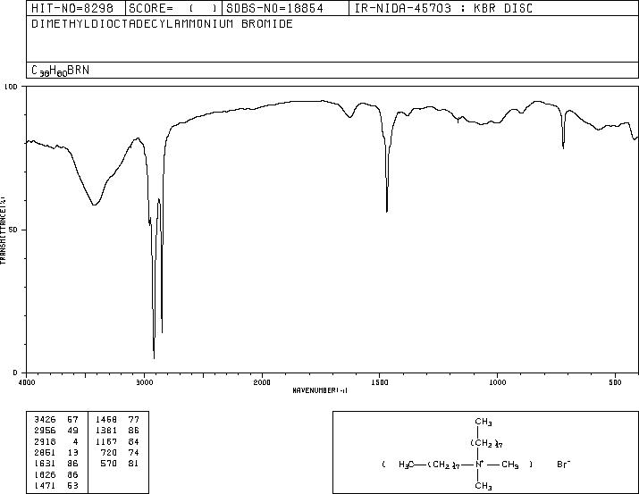Image resolution: width=639 pixels, height=494 pixels.
Task: Click the horizontal (CH2)17 chain left of nitrogen
Action: pos(444,465)
